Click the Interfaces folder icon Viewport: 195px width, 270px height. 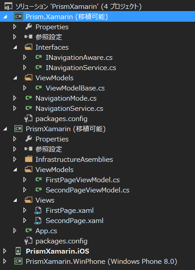click(28, 47)
